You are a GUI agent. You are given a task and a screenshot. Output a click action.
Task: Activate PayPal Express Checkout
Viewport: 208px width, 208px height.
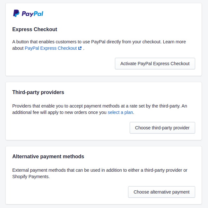coord(155,64)
